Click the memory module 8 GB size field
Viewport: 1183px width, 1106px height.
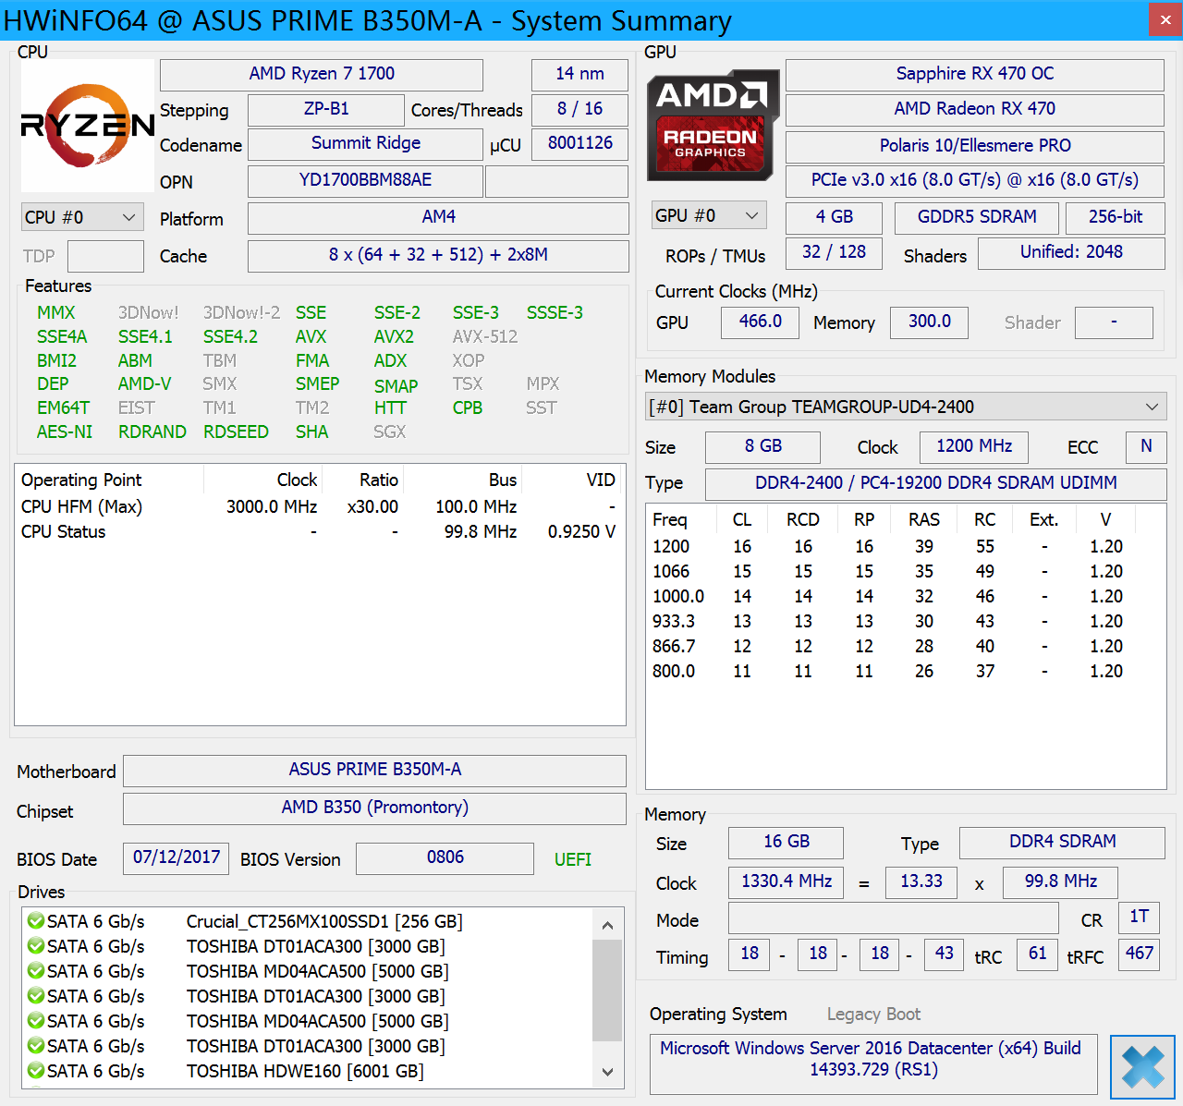click(762, 446)
